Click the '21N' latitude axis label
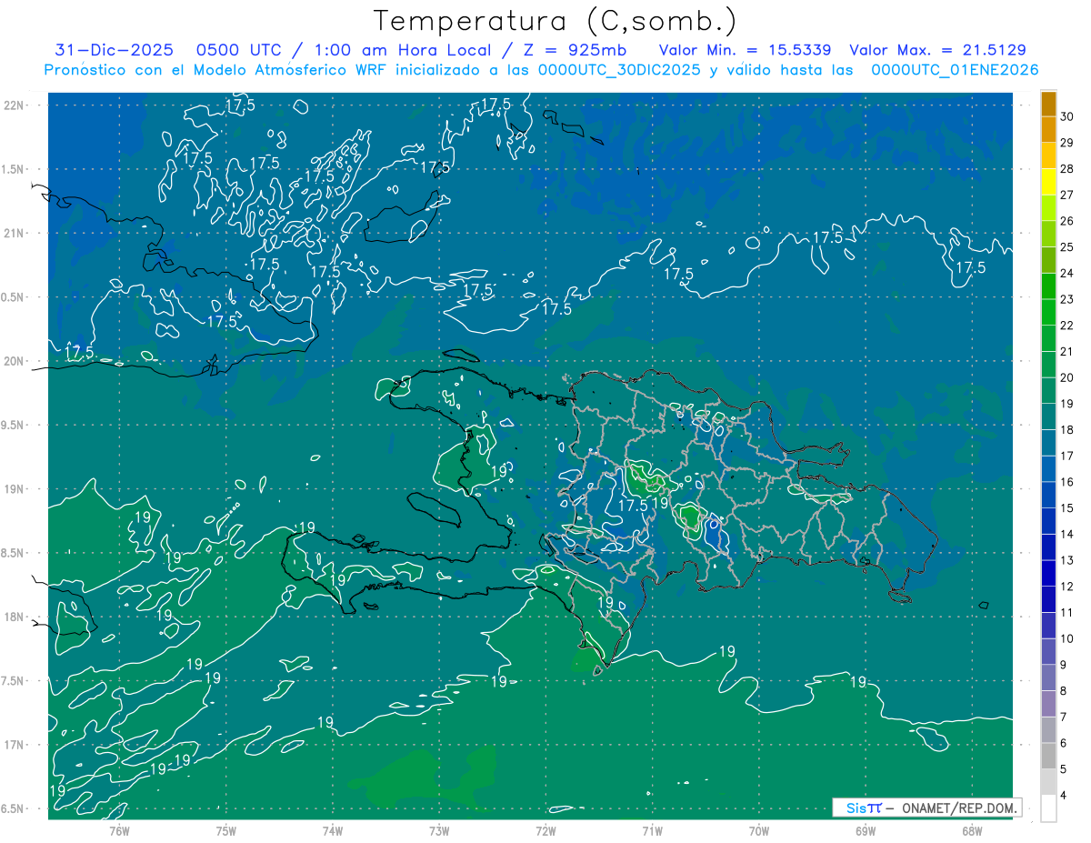This screenshot has height=843, width=1091. coord(14,233)
